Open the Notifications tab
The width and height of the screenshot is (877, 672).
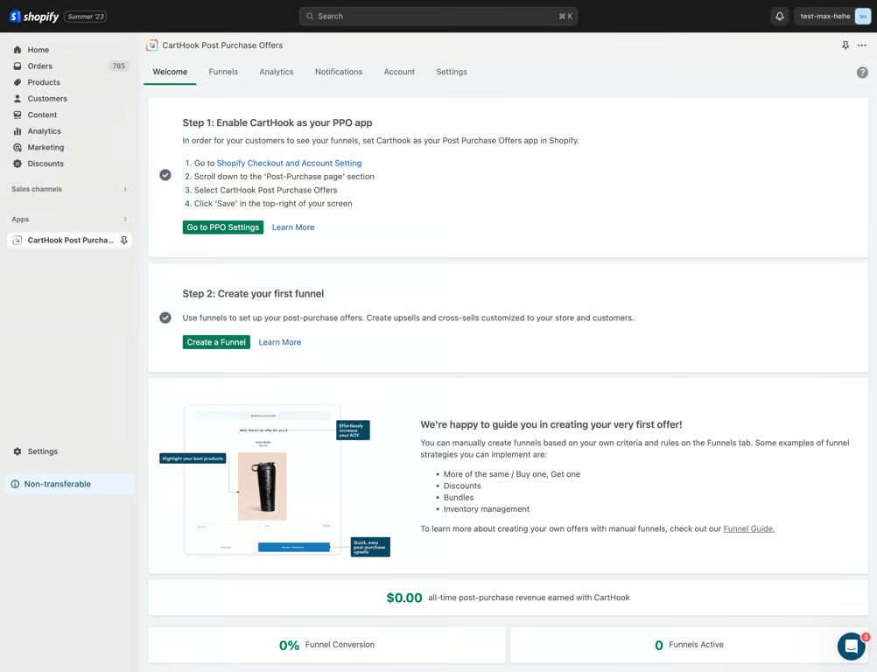339,72
